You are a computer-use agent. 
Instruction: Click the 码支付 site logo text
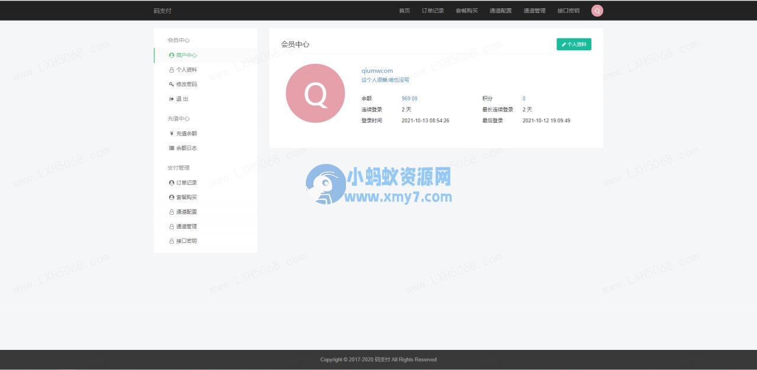click(163, 10)
